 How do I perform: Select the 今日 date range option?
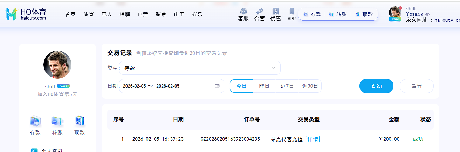point(241,86)
